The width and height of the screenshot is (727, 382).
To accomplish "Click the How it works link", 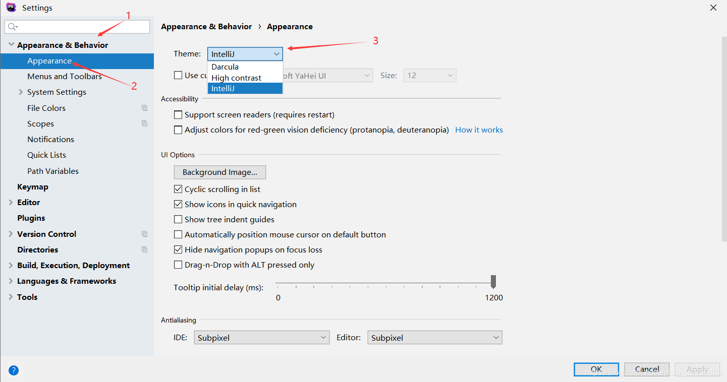I will (479, 130).
